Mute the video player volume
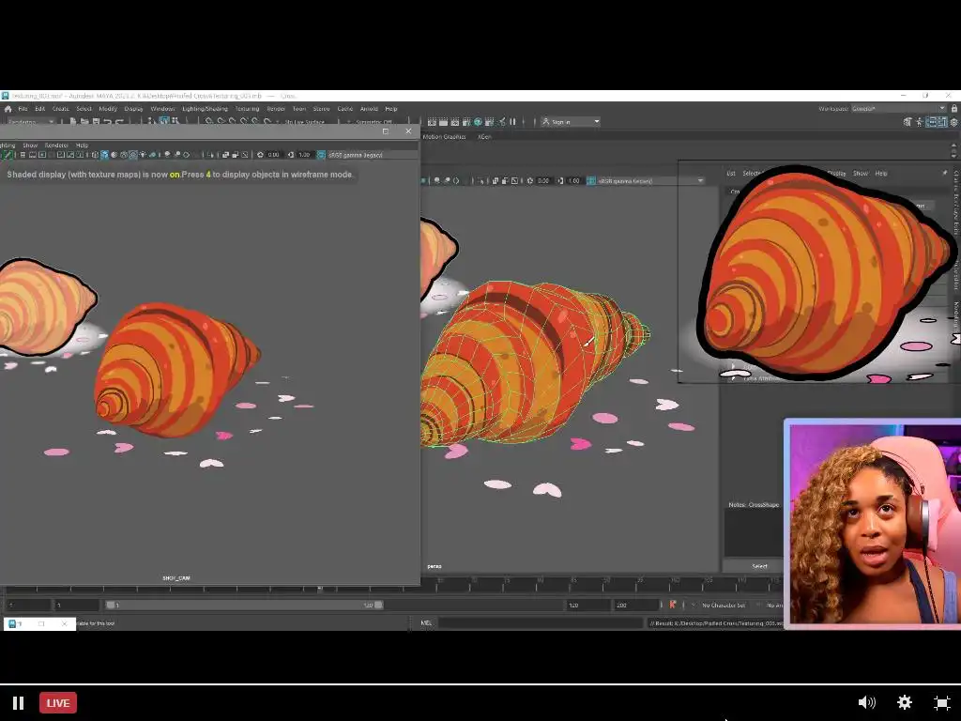The image size is (961, 721). point(866,702)
